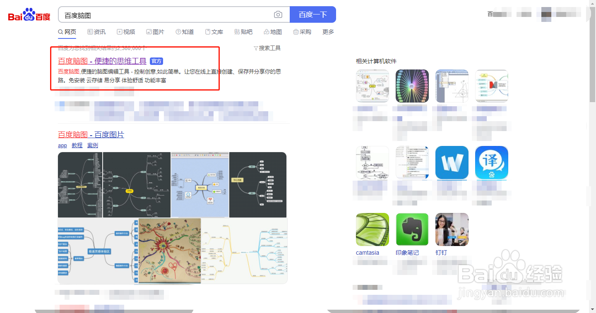Click the 钉钉 text link
The width and height of the screenshot is (596, 313).
click(441, 253)
